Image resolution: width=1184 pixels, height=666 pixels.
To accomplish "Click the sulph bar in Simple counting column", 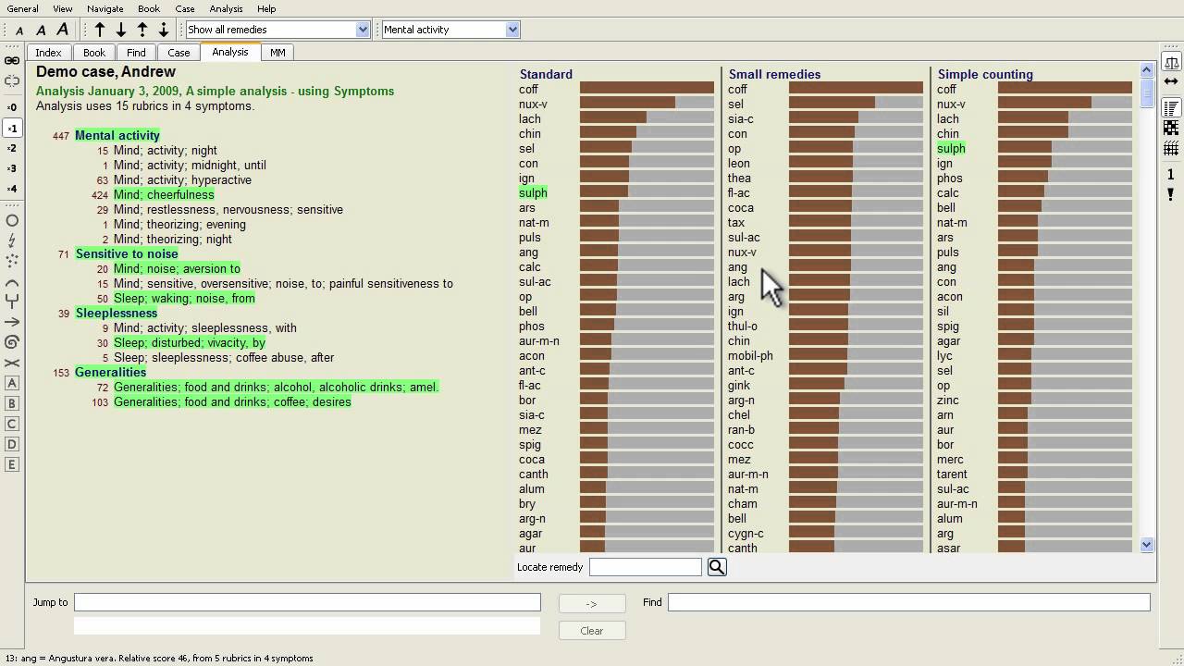I will tap(1065, 148).
